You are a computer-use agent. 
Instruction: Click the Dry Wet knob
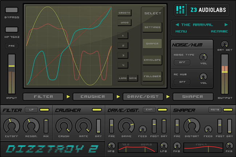(x=224, y=44)
